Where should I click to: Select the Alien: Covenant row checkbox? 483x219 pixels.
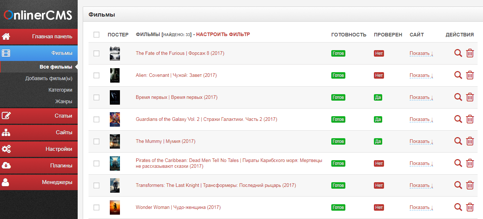tap(96, 75)
